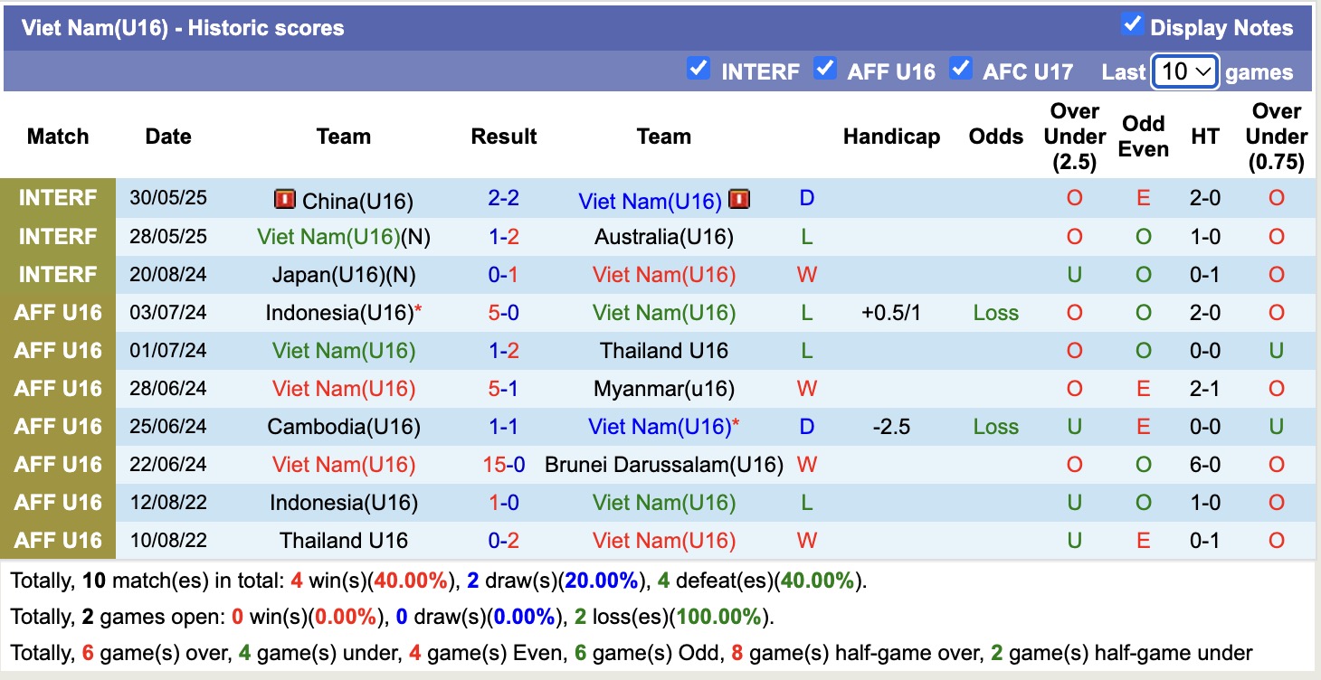This screenshot has height=680, width=1321.
Task: Click the red card icon beside China(U16)
Action: click(285, 200)
